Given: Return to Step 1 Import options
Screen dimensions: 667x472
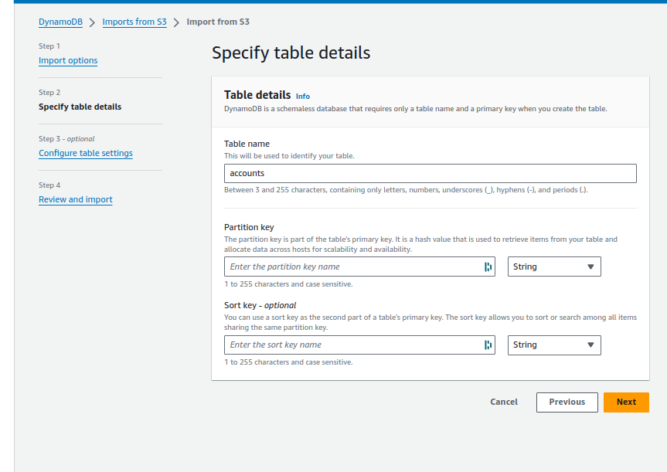Looking at the screenshot, I should point(68,60).
